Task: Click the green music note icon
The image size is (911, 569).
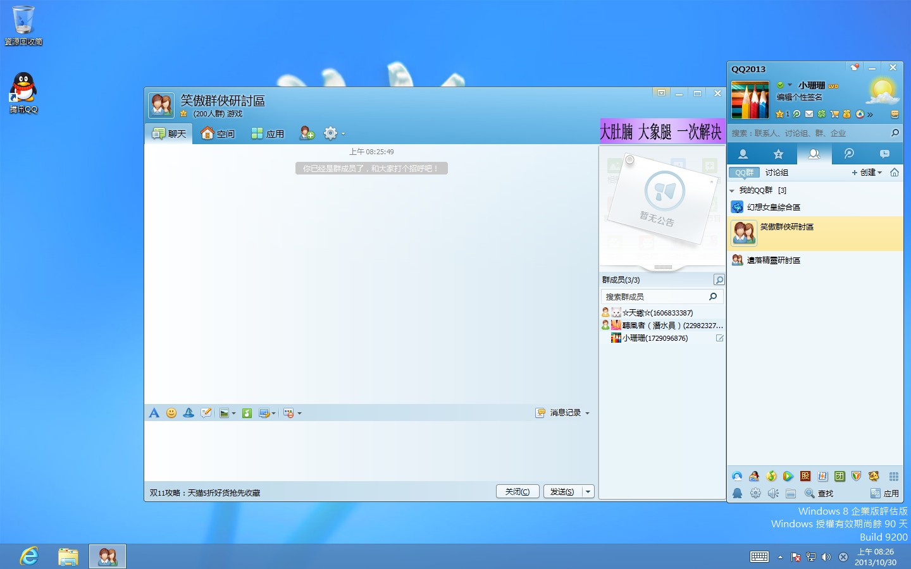Action: click(x=247, y=413)
